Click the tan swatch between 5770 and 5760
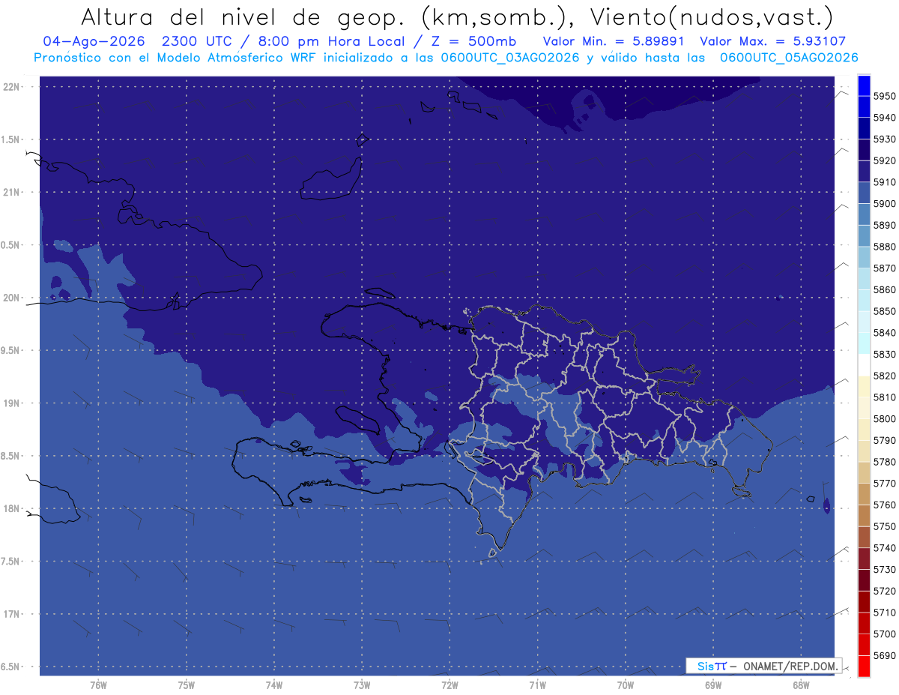 (864, 494)
